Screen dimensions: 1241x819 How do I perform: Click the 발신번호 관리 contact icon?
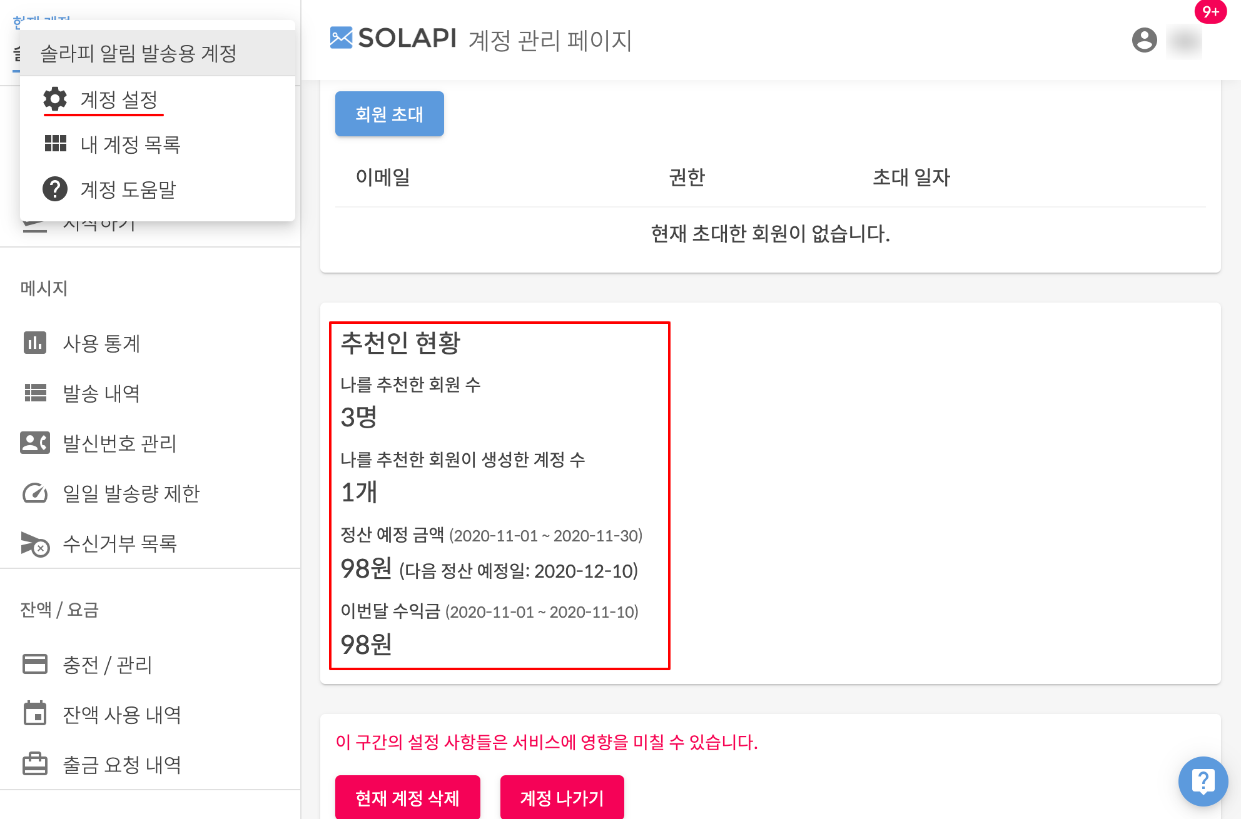pyautogui.click(x=35, y=443)
